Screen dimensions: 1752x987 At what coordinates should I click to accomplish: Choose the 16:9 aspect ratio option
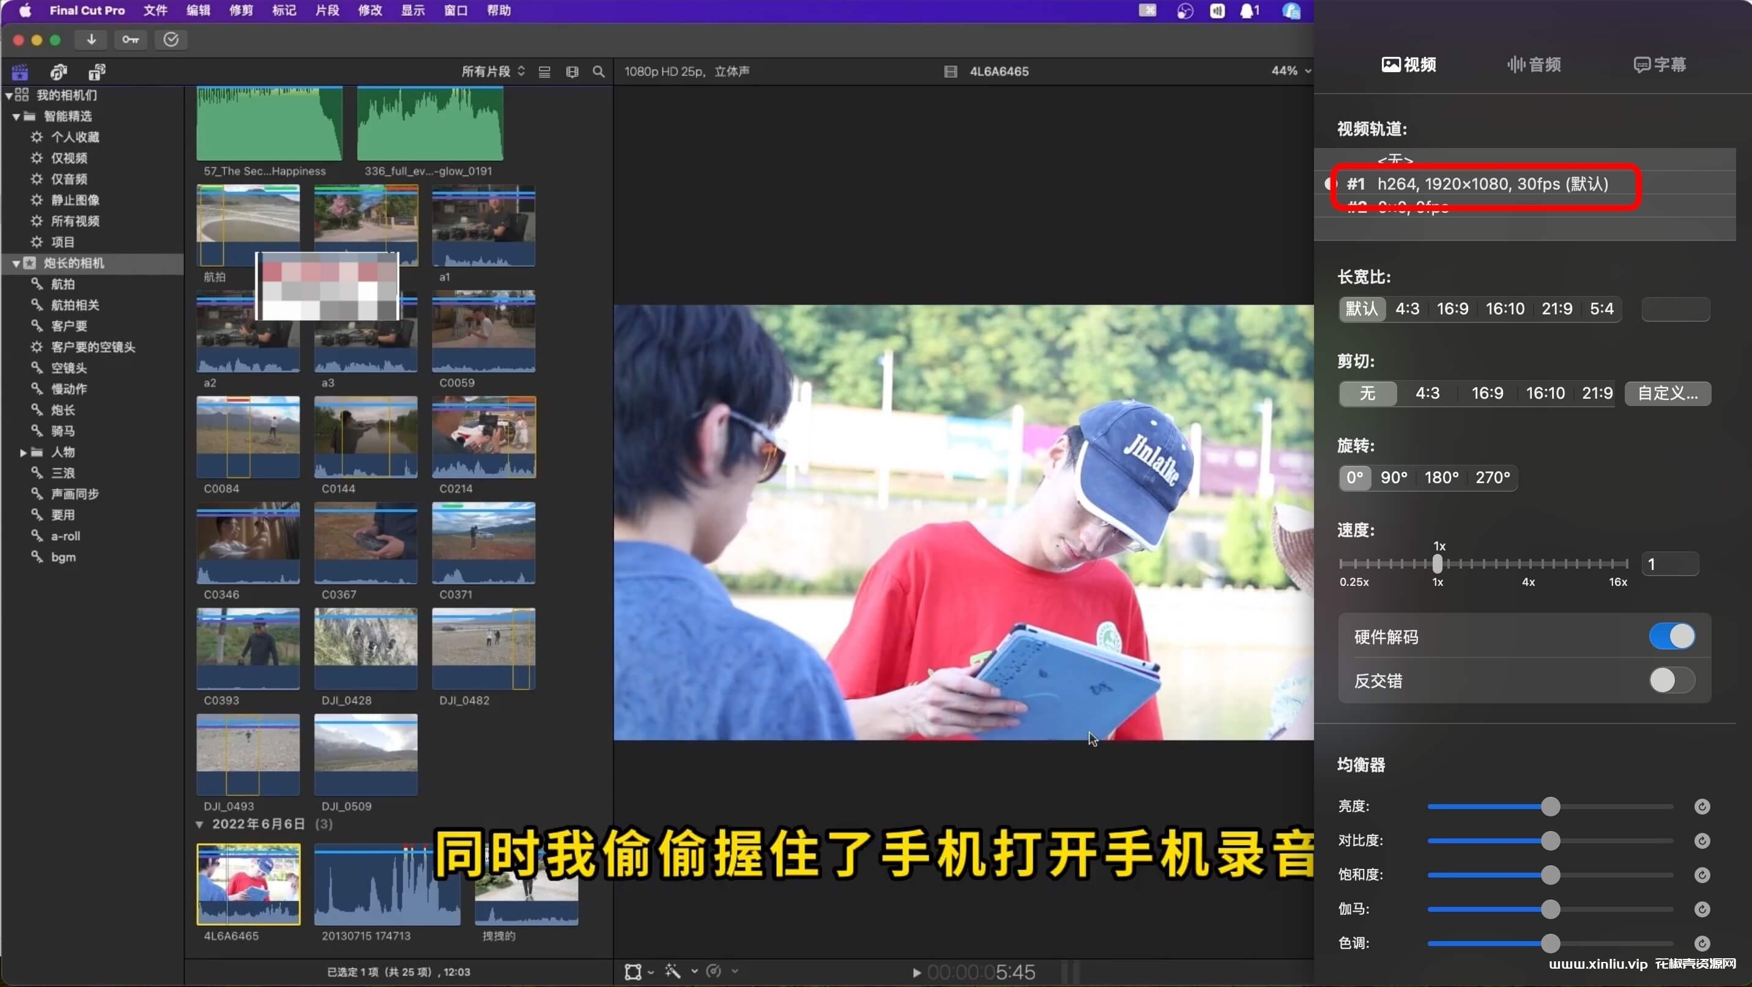[x=1452, y=309]
